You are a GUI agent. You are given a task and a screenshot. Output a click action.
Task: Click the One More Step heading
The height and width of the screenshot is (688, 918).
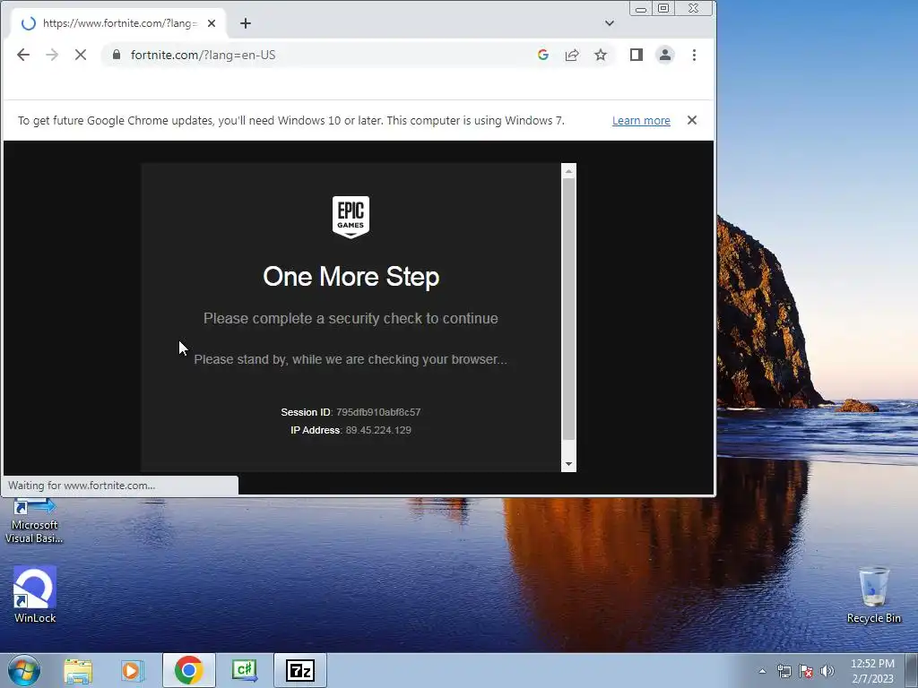tap(351, 277)
